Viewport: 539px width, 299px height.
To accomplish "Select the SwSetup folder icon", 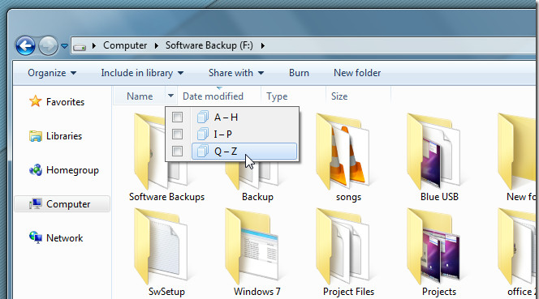I will point(161,246).
